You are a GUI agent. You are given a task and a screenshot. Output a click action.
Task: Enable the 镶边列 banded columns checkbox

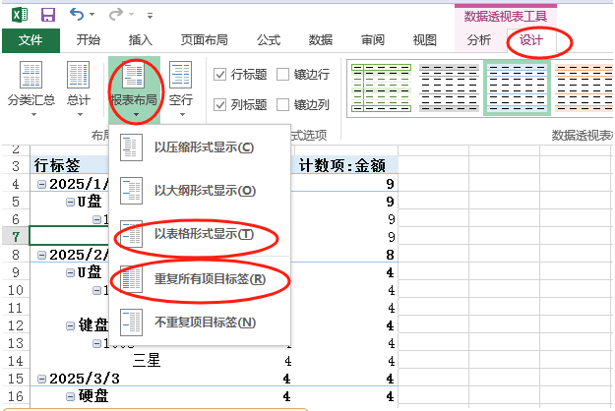pos(283,105)
